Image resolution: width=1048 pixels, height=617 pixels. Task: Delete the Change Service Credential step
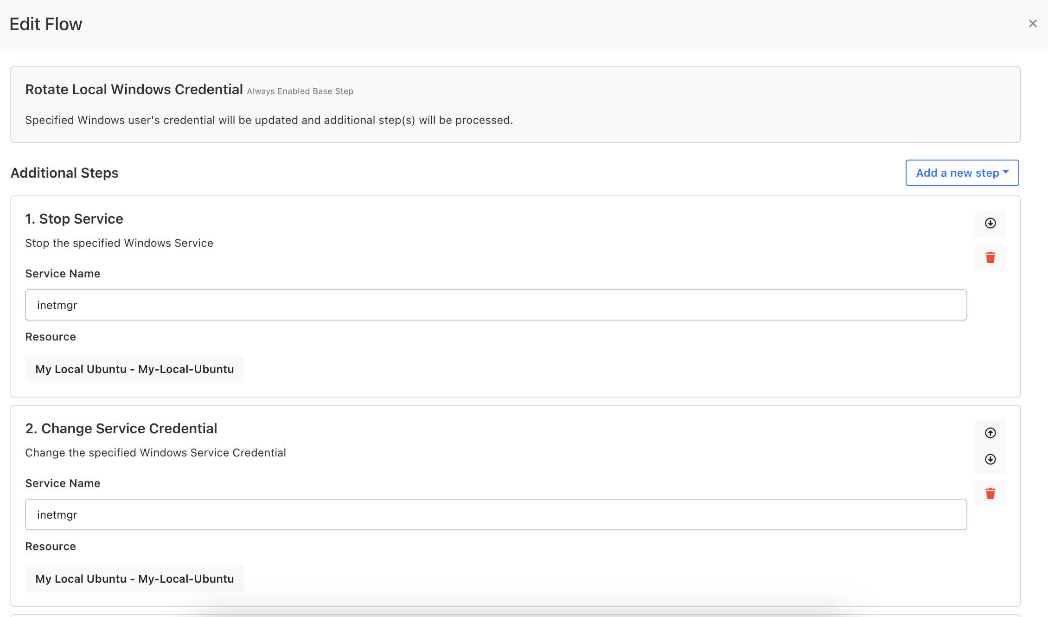click(x=990, y=494)
